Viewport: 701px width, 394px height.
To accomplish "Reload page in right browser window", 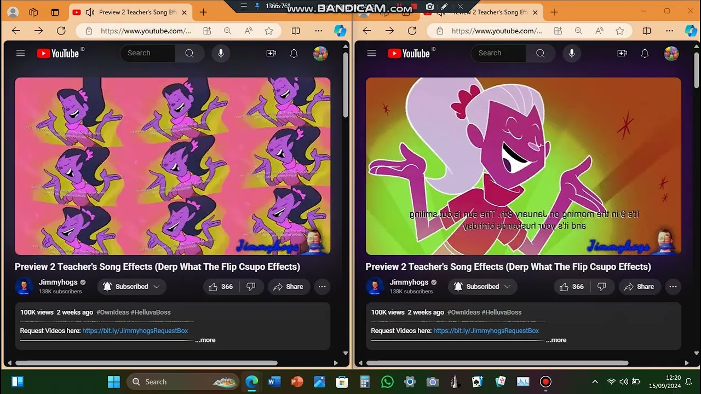I will [x=412, y=31].
